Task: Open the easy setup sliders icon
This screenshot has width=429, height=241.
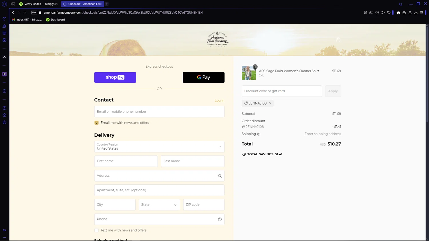Action: pos(422,13)
